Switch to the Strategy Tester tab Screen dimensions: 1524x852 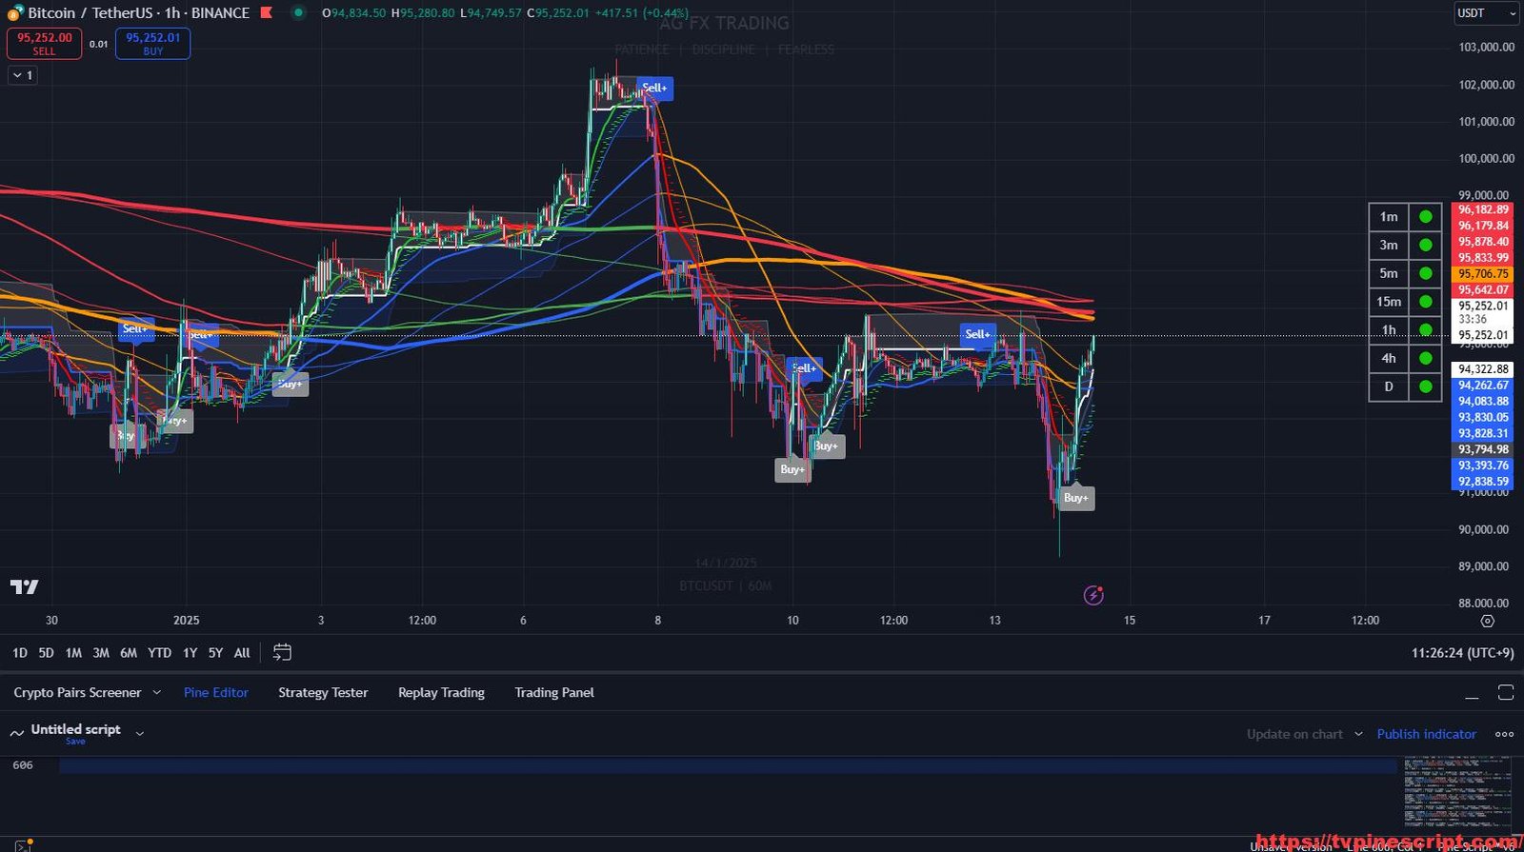coord(322,692)
